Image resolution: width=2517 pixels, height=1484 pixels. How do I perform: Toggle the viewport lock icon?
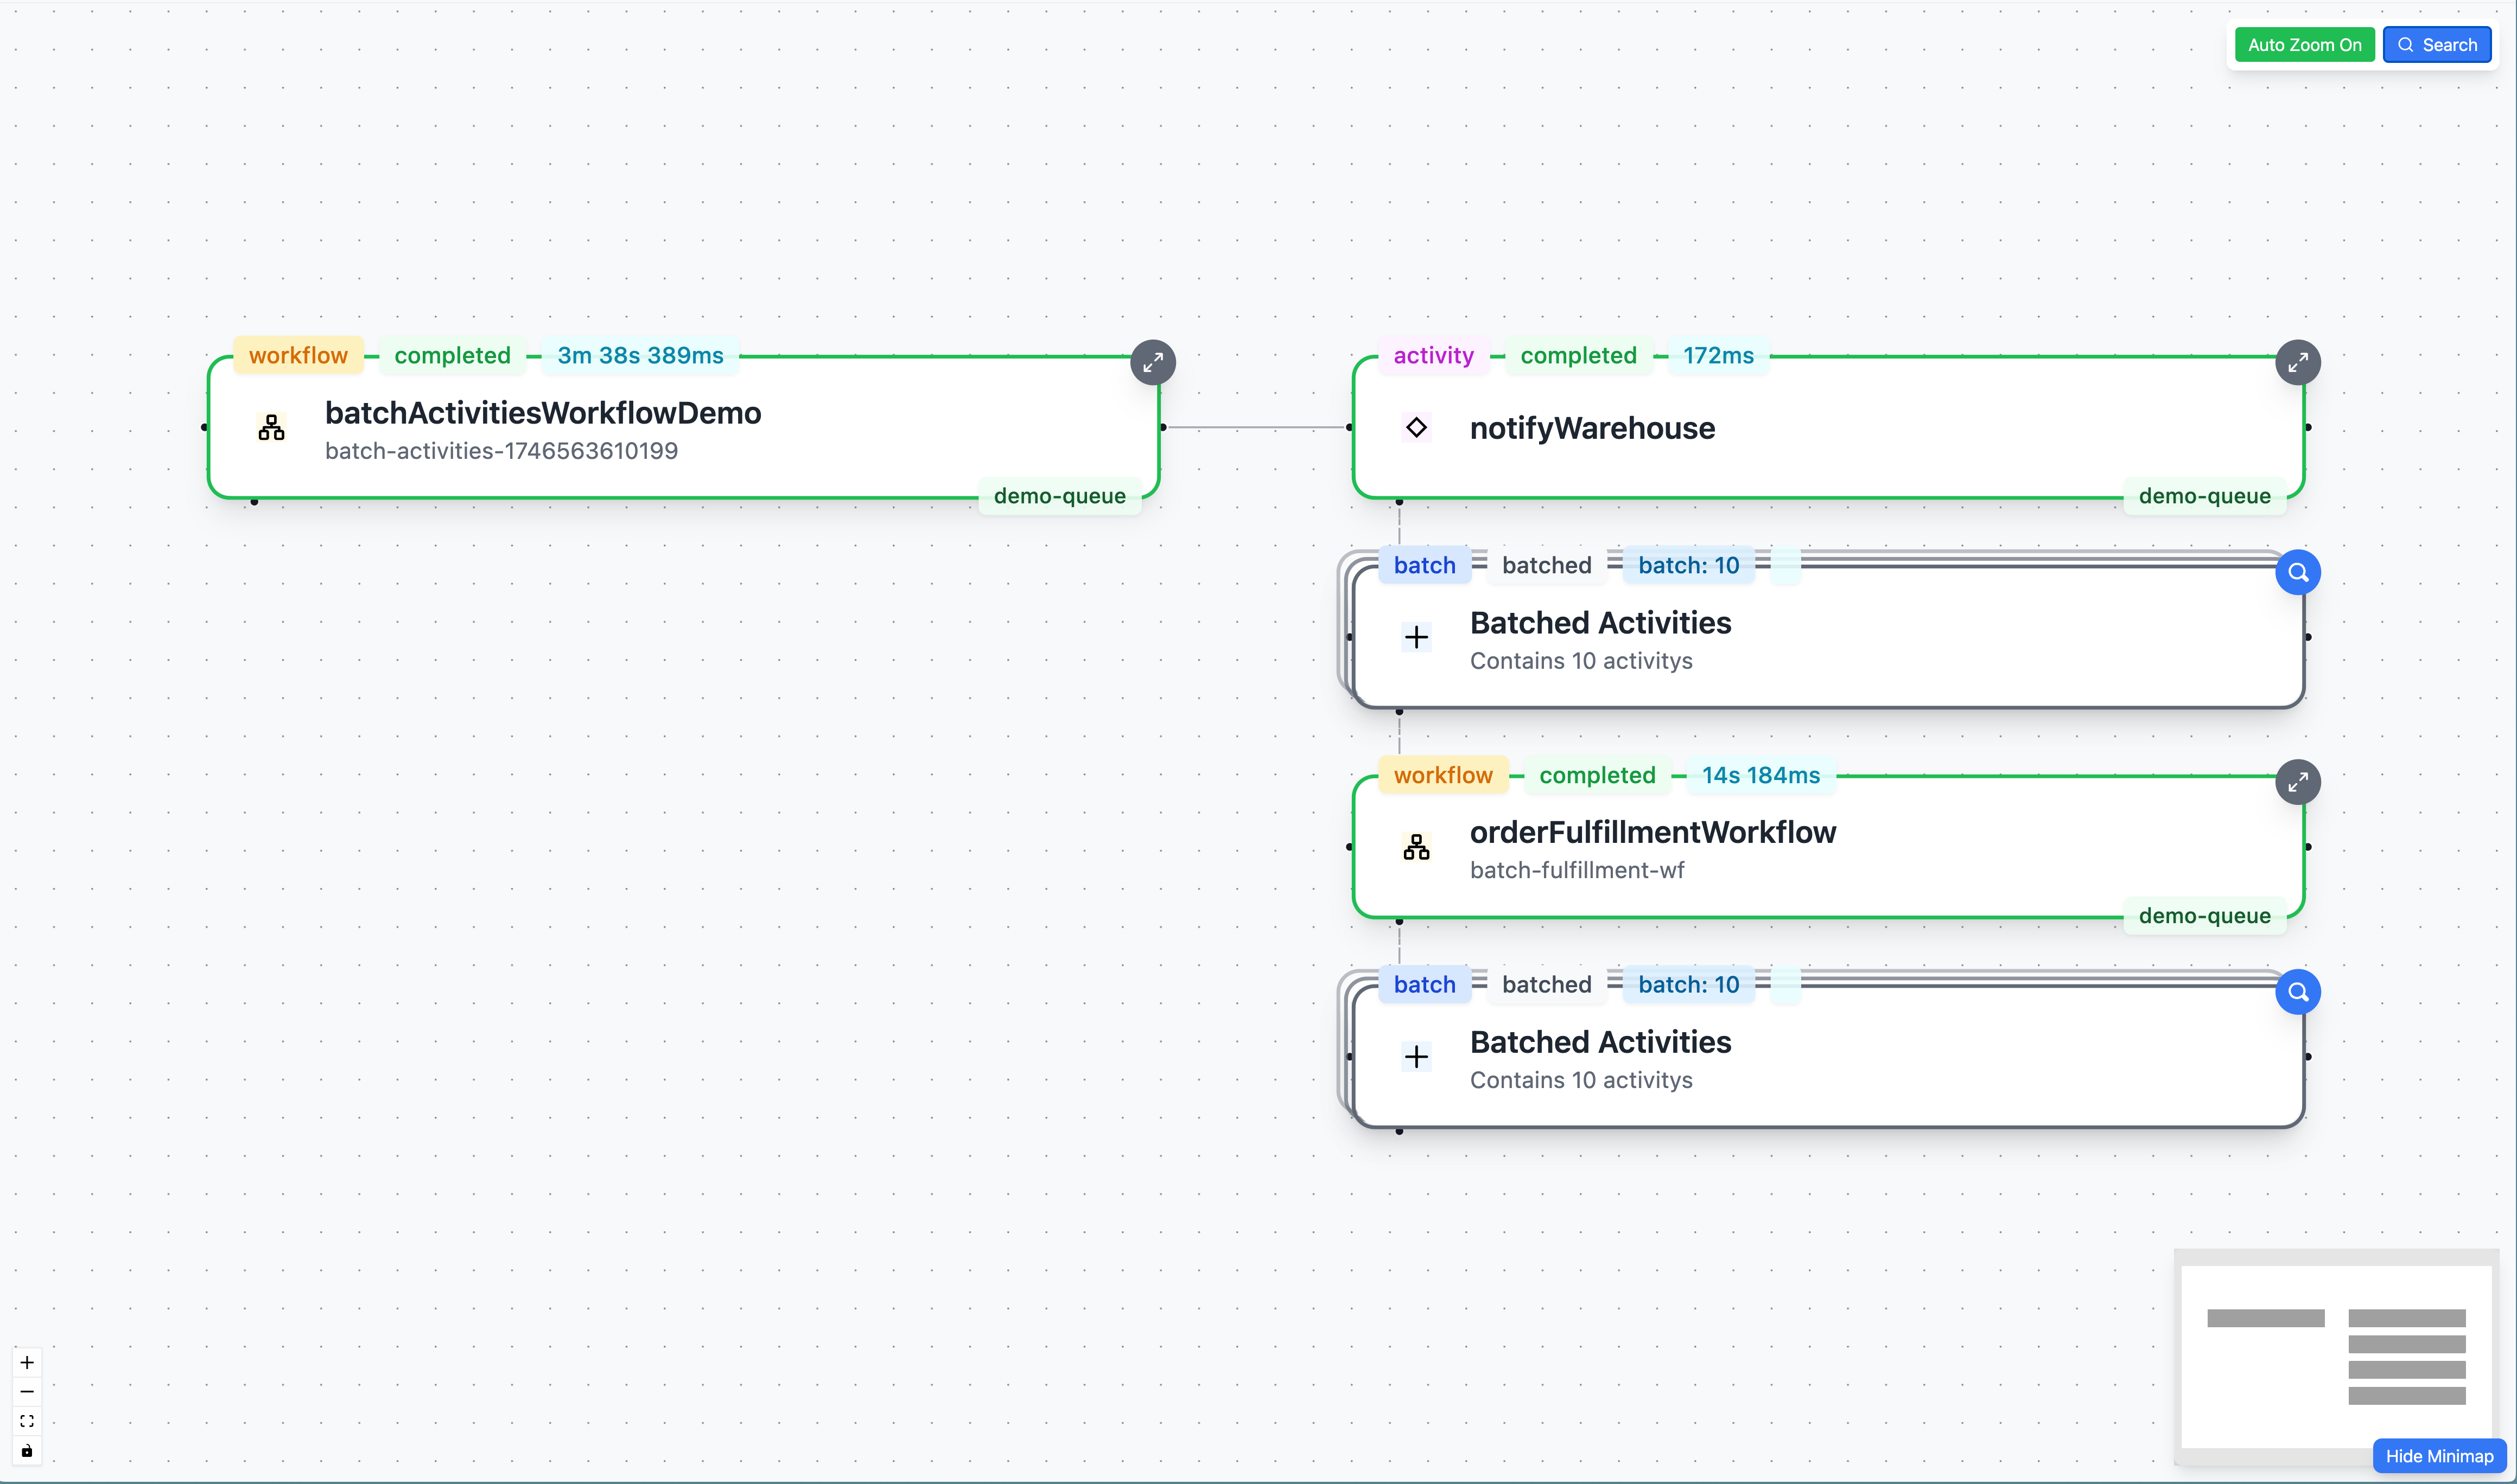pos(26,1451)
